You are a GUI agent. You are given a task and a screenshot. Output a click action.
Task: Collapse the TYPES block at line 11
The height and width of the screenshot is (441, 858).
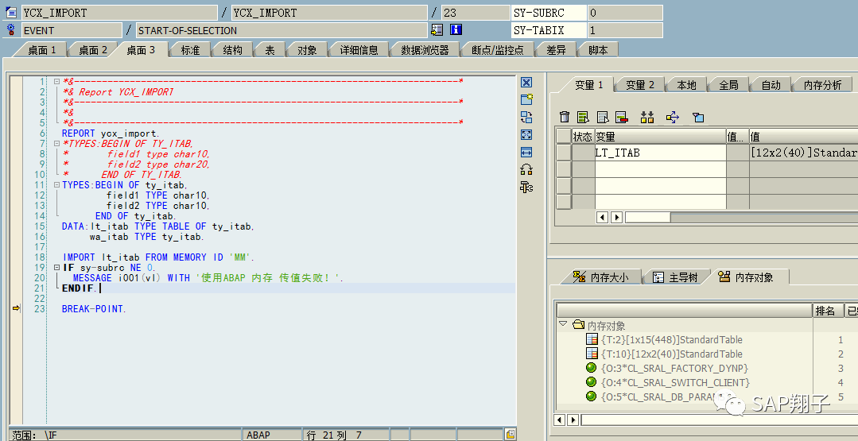coord(56,185)
